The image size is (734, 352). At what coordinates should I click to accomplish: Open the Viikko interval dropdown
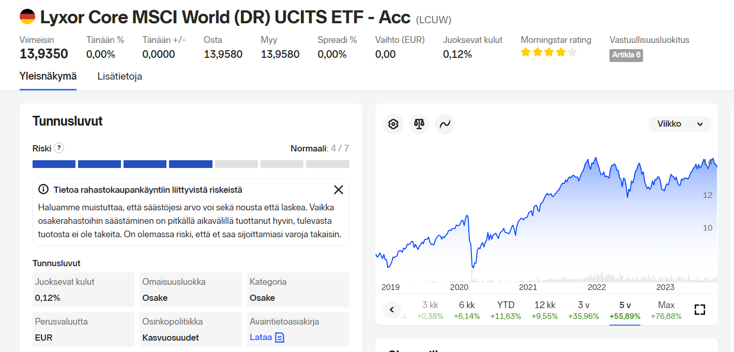click(x=680, y=124)
